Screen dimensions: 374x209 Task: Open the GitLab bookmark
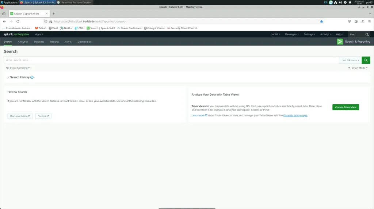41,28
